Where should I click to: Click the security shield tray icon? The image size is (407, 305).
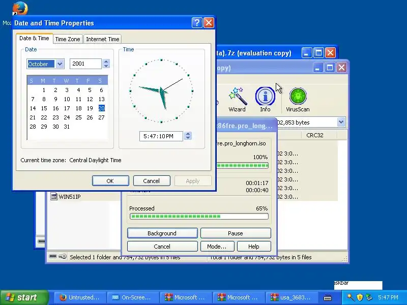tap(360, 297)
